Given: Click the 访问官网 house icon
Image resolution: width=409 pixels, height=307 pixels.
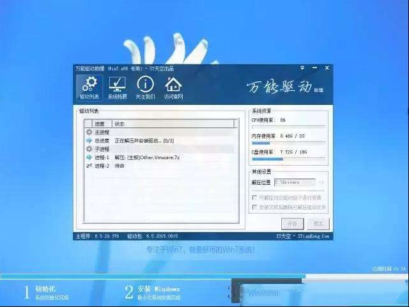Looking at the screenshot, I should (173, 88).
